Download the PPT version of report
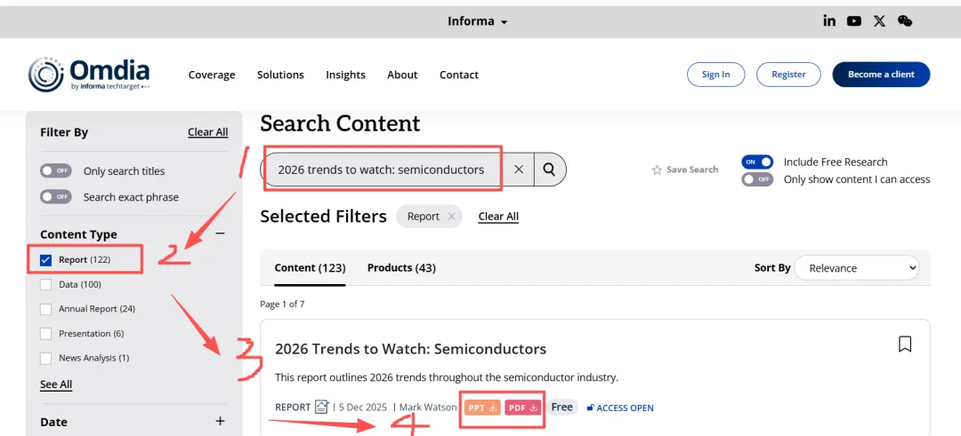Screen dimensions: 961x436 pyautogui.click(x=481, y=408)
